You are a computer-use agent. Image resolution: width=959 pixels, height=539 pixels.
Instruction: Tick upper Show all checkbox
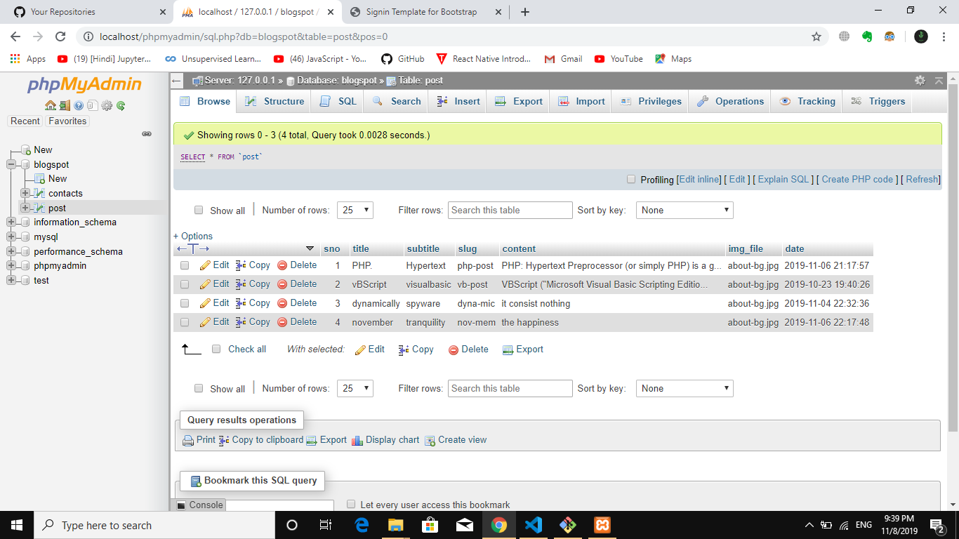pos(199,210)
